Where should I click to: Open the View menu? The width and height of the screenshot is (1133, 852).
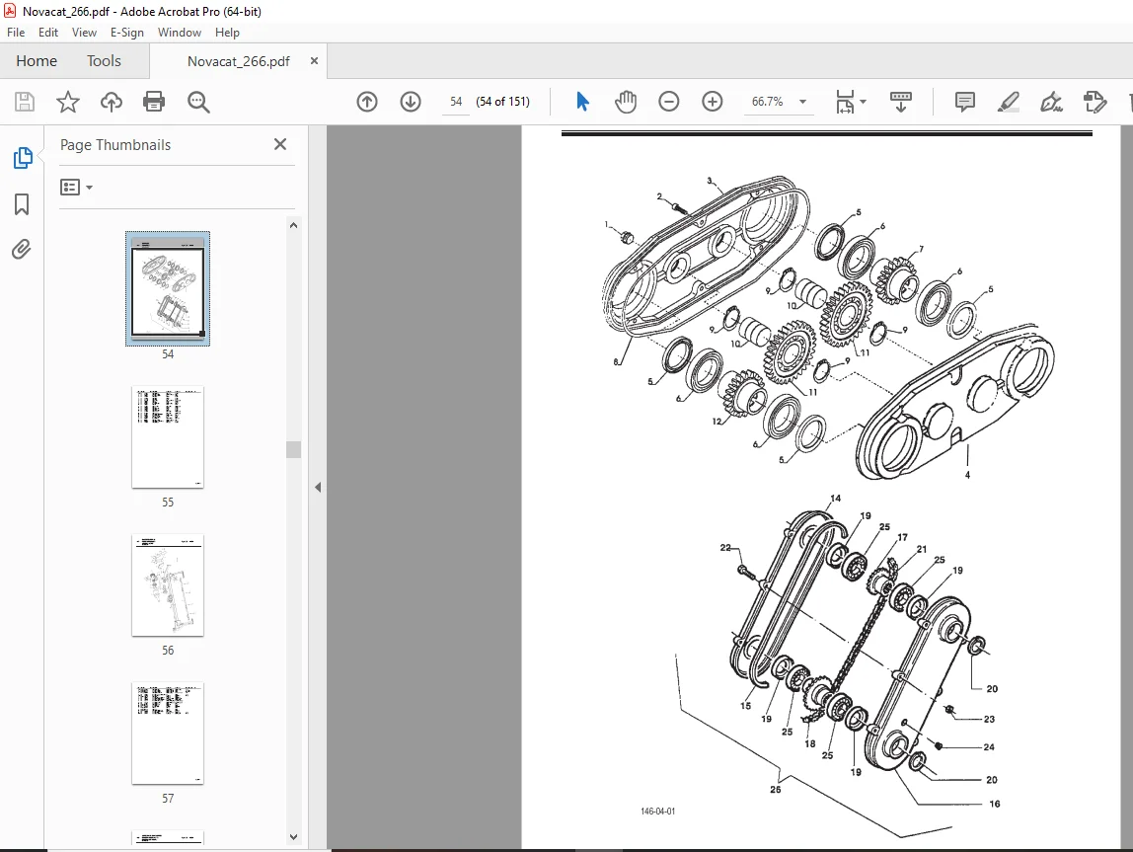[x=84, y=33]
